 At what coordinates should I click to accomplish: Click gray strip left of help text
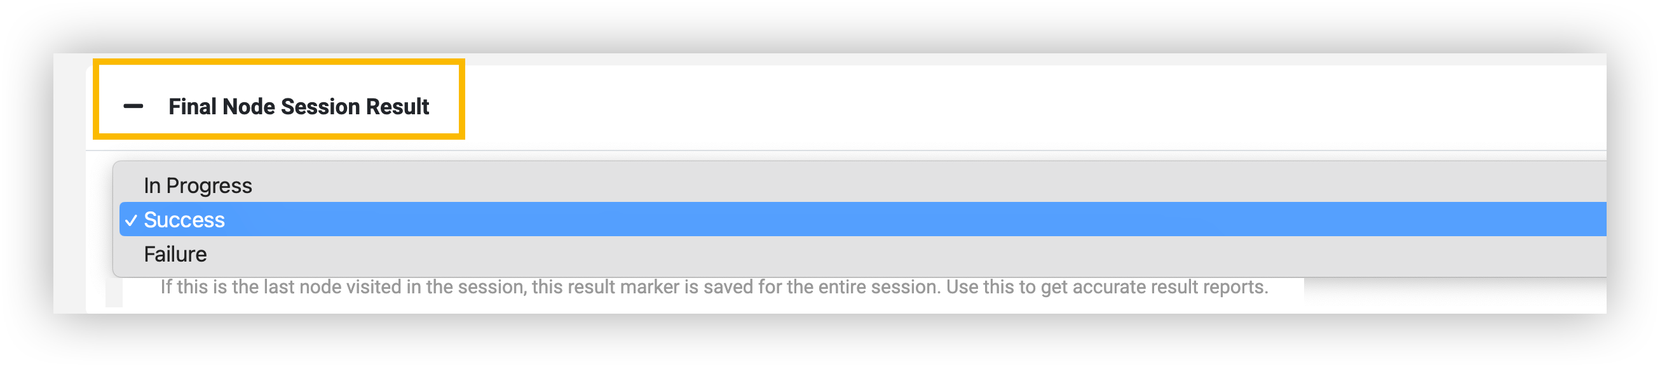tap(114, 292)
